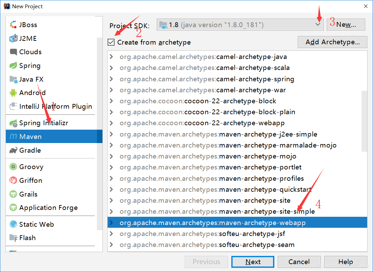Click the Clouds speech-bubble icon
The image size is (373, 272).
point(13,52)
